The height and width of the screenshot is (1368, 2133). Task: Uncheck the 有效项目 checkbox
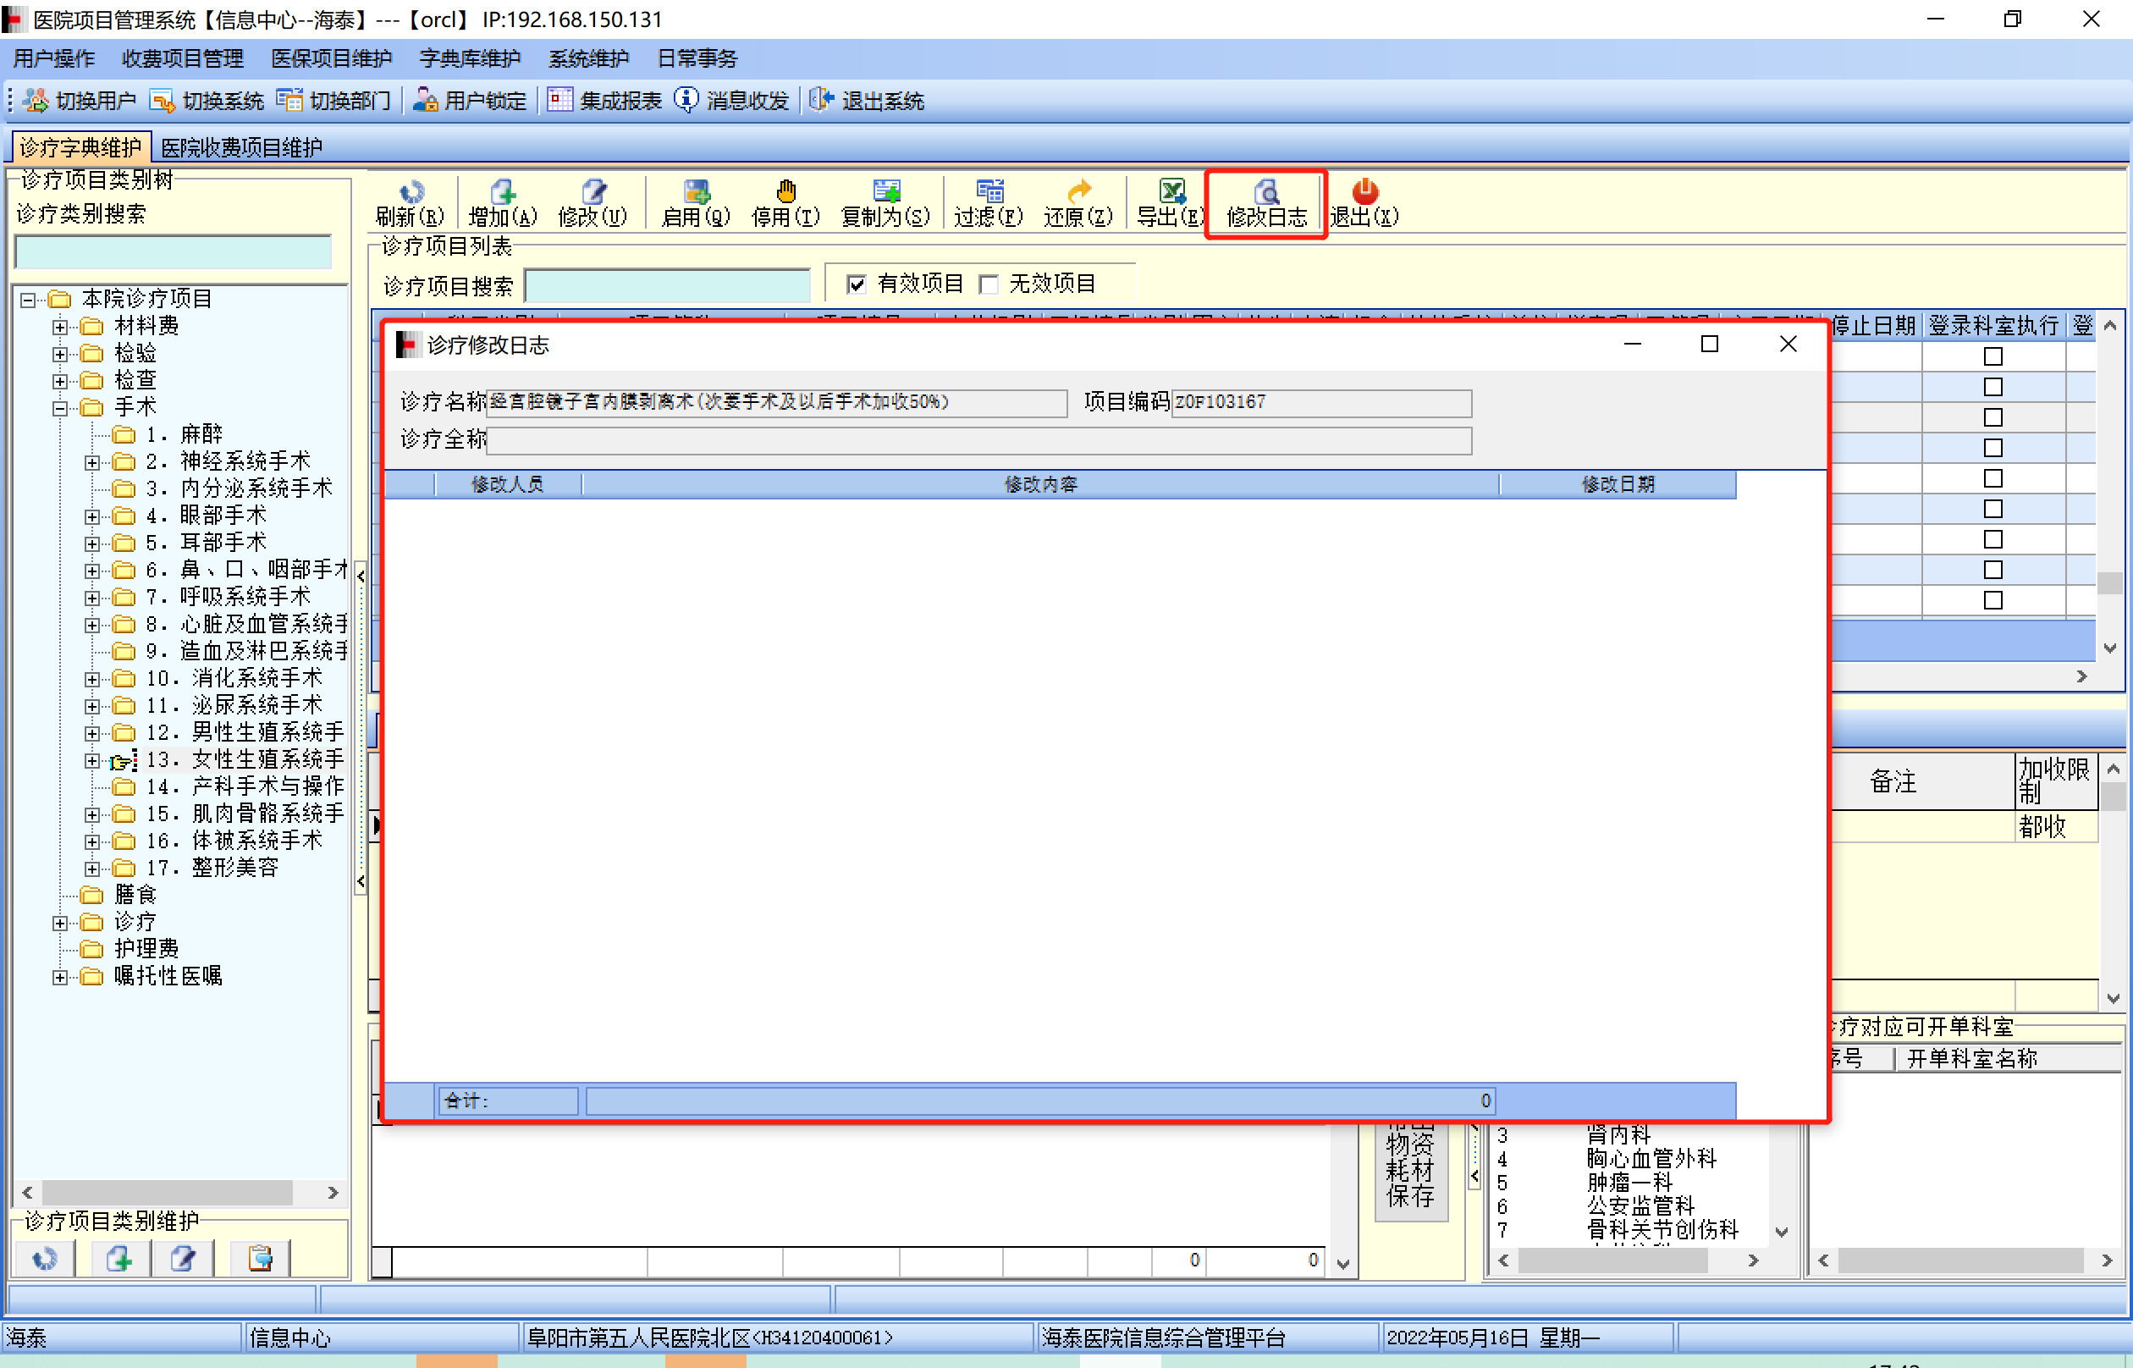tap(856, 284)
